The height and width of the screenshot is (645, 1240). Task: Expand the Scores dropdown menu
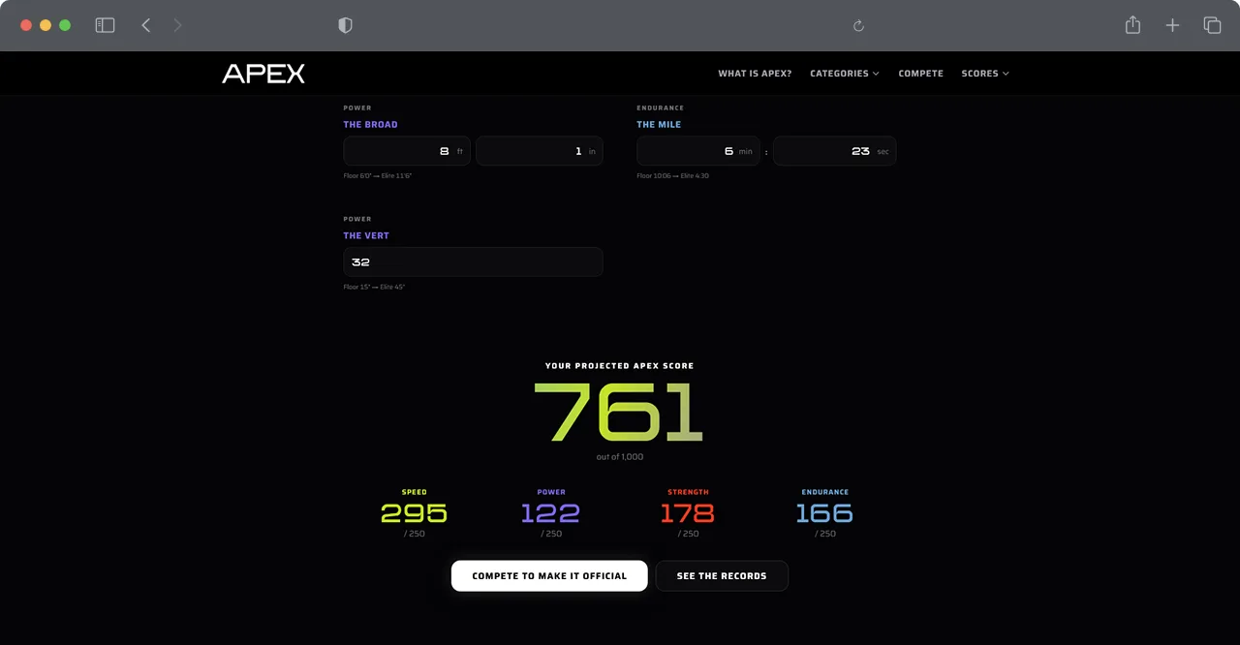(985, 74)
